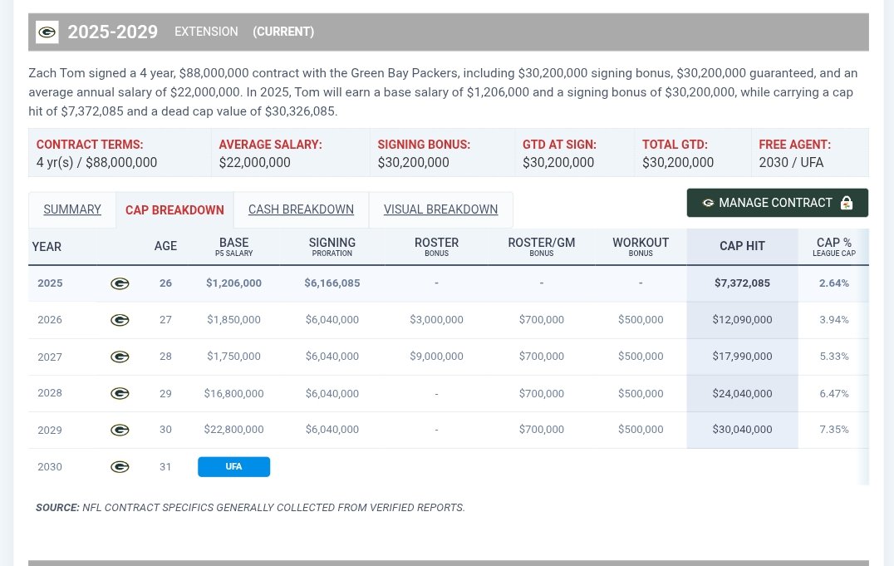894x566 pixels.
Task: Click the Year column header
Action: click(47, 247)
